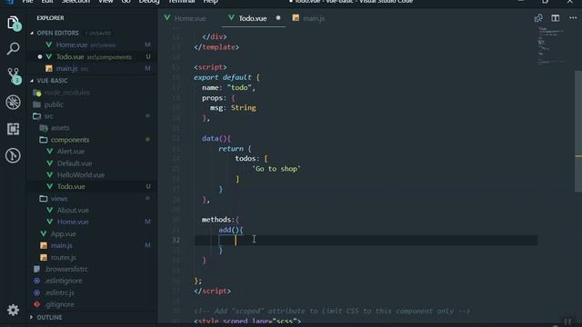Expand the assets folder
Viewport: 582px width, 327px height.
click(60, 128)
